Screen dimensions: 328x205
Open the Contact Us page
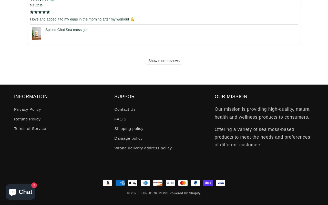(x=125, y=109)
